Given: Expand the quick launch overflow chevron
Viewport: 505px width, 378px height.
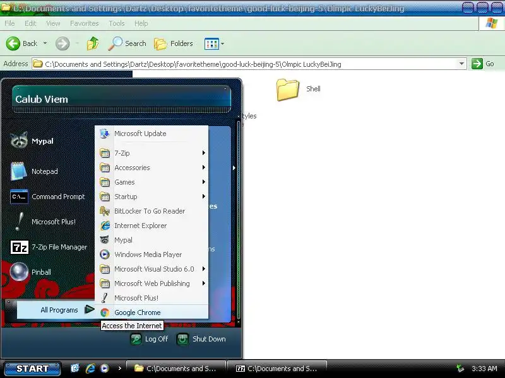Looking at the screenshot, I should [x=120, y=369].
